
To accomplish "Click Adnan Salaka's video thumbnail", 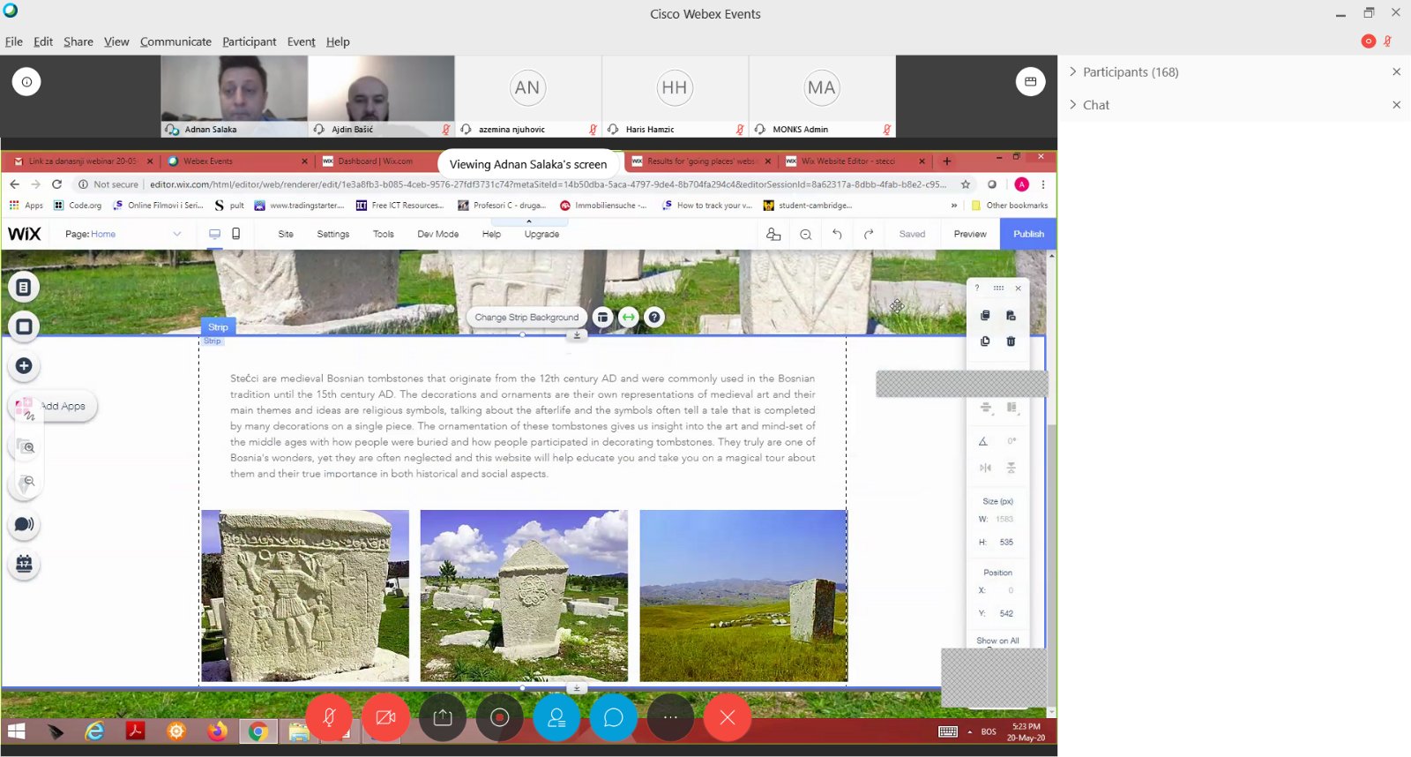I will tap(234, 90).
